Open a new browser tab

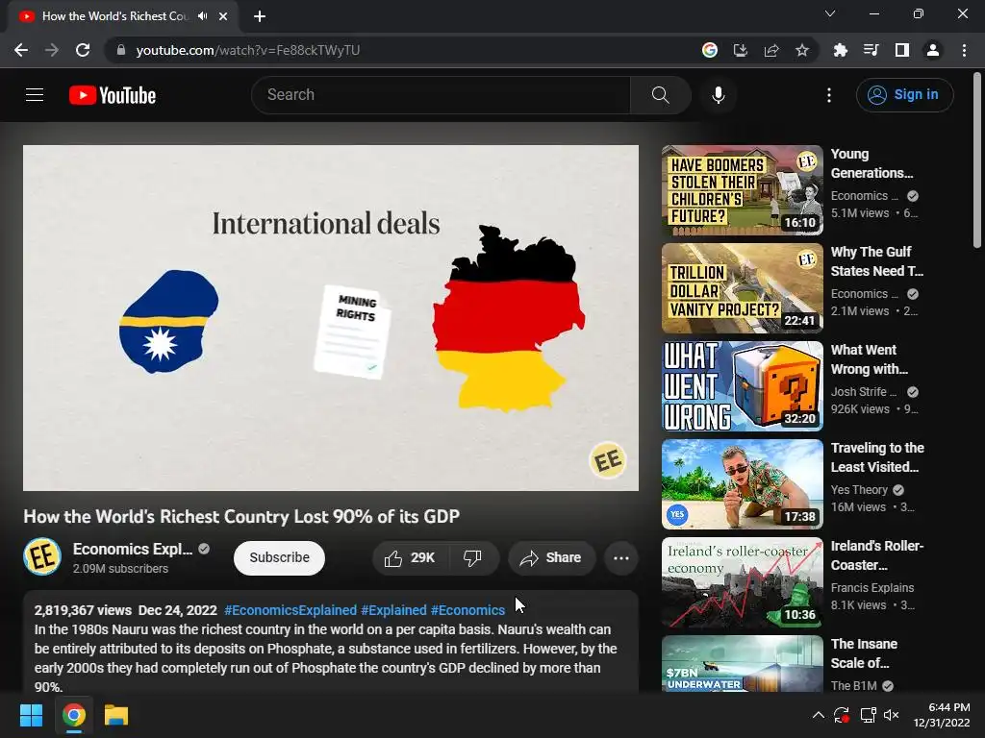260,16
